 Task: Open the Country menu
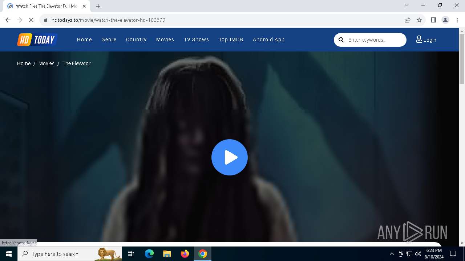[136, 40]
